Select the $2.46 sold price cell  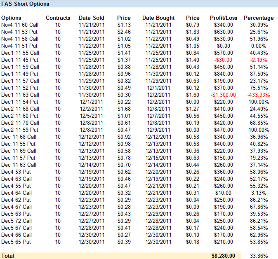124,32
